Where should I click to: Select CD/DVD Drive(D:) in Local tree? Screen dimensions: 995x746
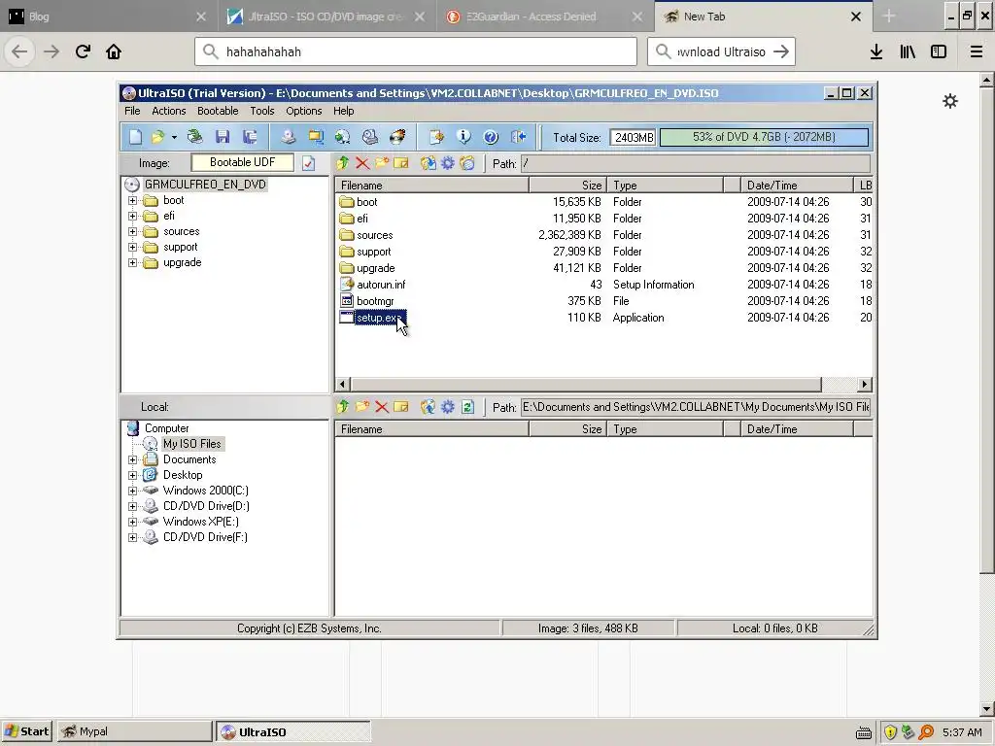206,506
